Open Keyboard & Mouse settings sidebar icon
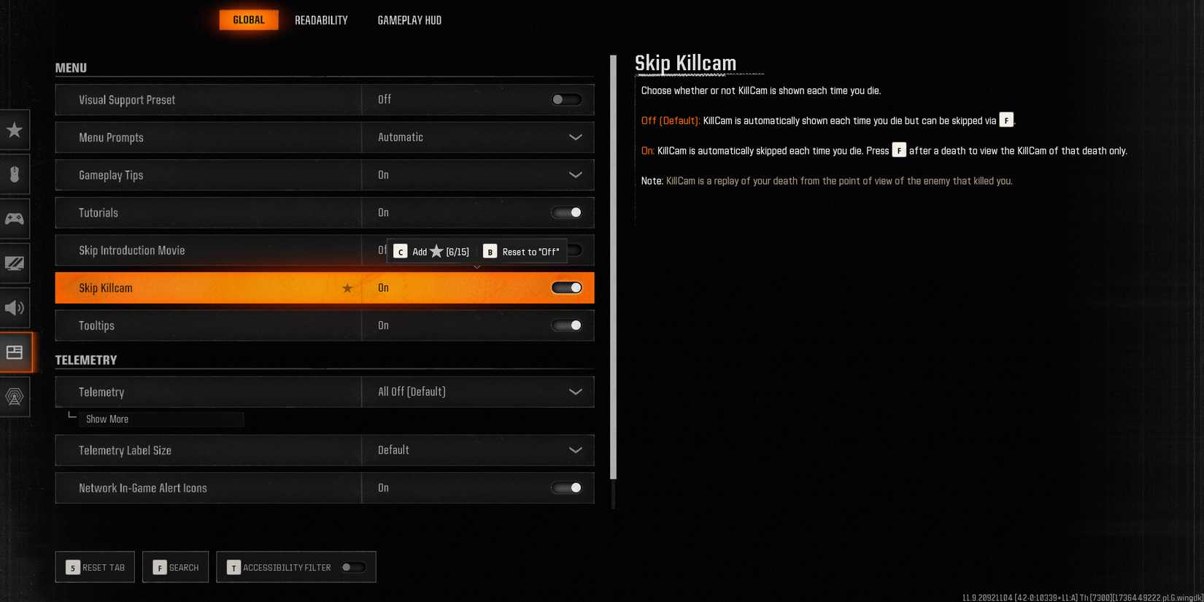This screenshot has width=1204, height=602. 15,174
